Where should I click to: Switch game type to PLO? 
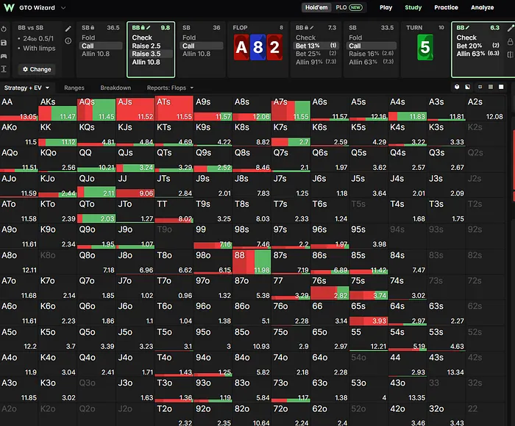[349, 7]
